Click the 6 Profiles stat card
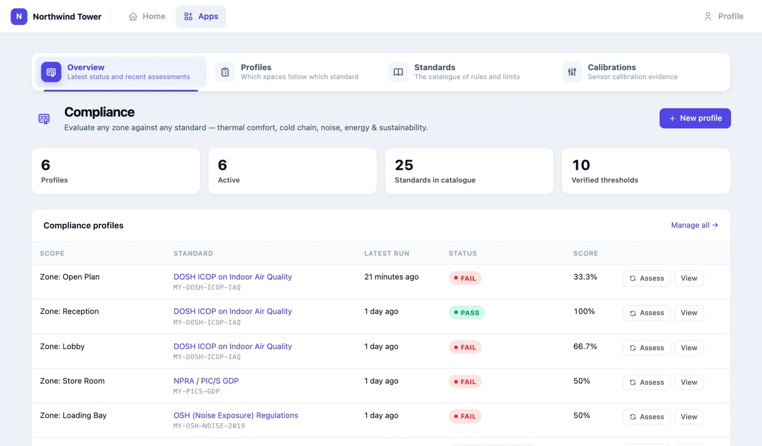 [x=116, y=171]
